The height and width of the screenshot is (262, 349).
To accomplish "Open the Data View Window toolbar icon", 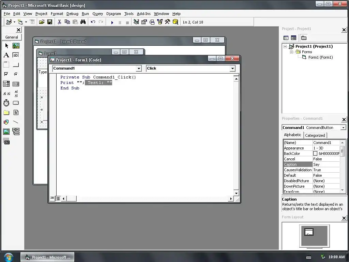I will tap(176, 22).
